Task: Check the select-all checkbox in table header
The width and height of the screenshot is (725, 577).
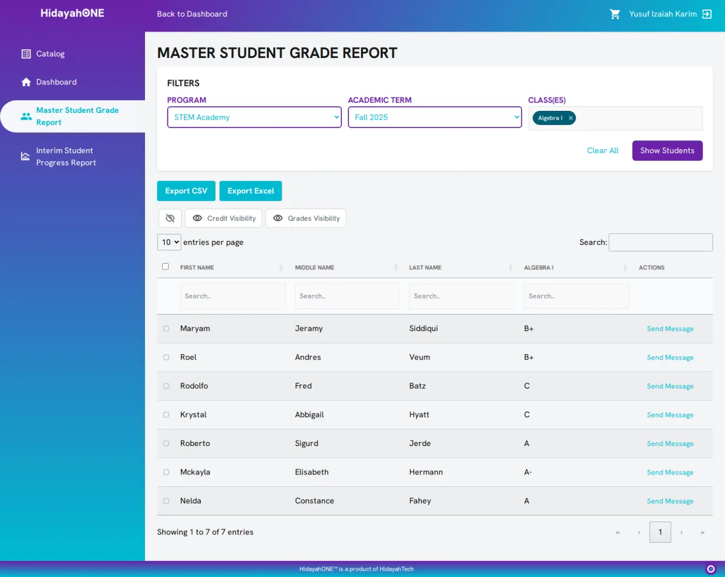Action: pos(165,266)
